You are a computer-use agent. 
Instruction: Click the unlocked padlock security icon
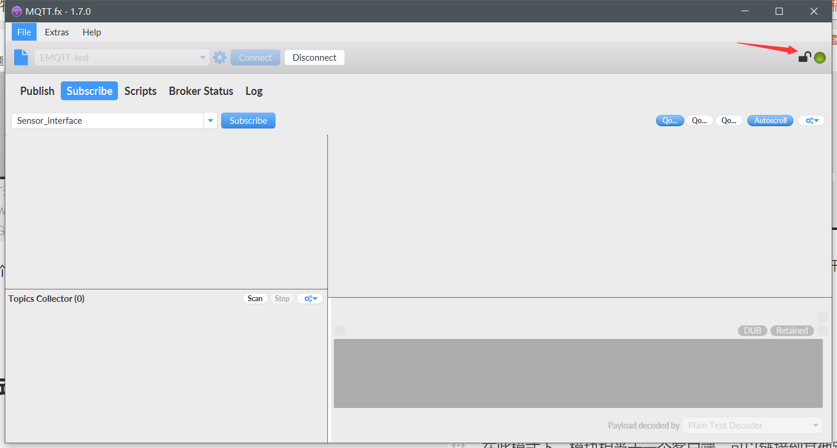(805, 57)
